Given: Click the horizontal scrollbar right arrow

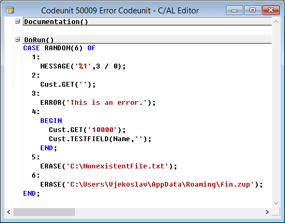Looking at the screenshot, I should point(267,212).
